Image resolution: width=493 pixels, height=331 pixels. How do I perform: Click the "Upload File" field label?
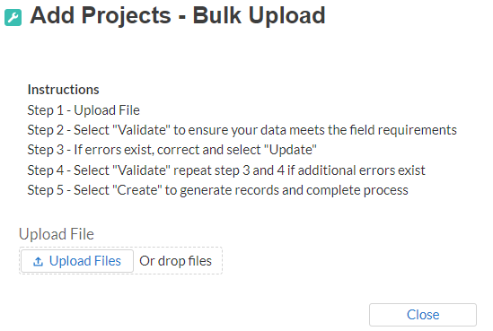(57, 234)
